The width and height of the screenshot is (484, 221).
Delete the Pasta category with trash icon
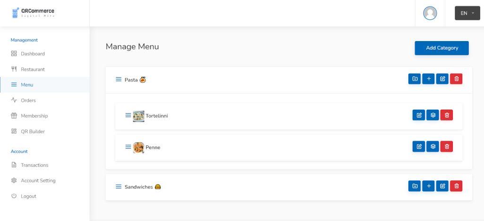point(456,79)
